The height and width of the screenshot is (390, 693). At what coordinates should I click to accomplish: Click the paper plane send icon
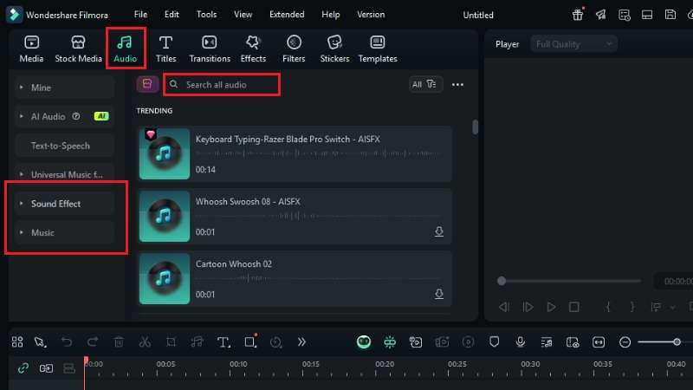(x=600, y=15)
